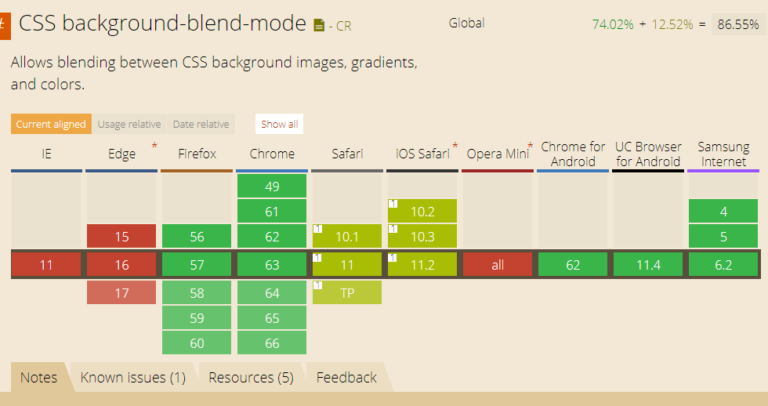
Task: Click the orange hash anchor icon
Action: pos(5,24)
